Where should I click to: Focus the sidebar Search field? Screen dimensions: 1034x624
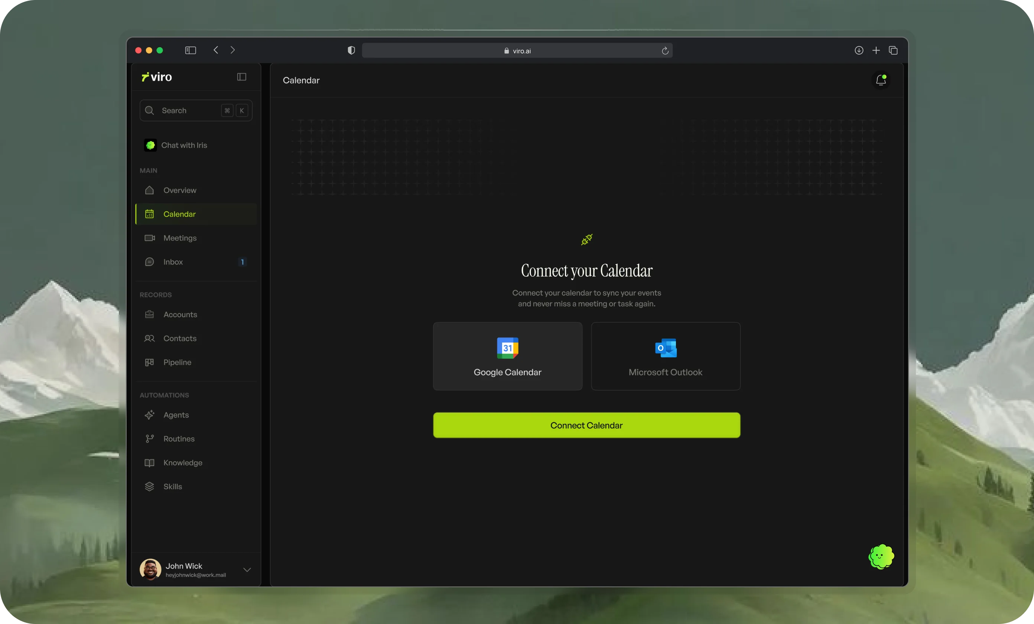click(x=196, y=110)
